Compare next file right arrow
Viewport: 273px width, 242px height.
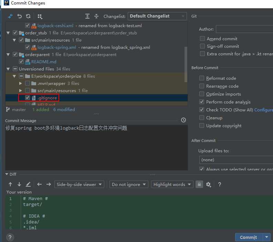click(x=49, y=184)
